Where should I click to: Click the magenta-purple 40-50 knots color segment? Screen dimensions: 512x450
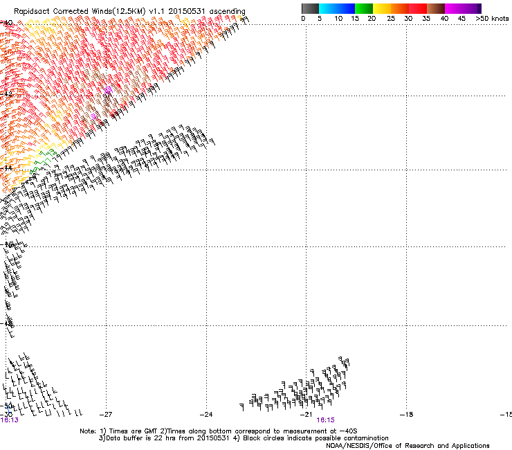(463, 8)
